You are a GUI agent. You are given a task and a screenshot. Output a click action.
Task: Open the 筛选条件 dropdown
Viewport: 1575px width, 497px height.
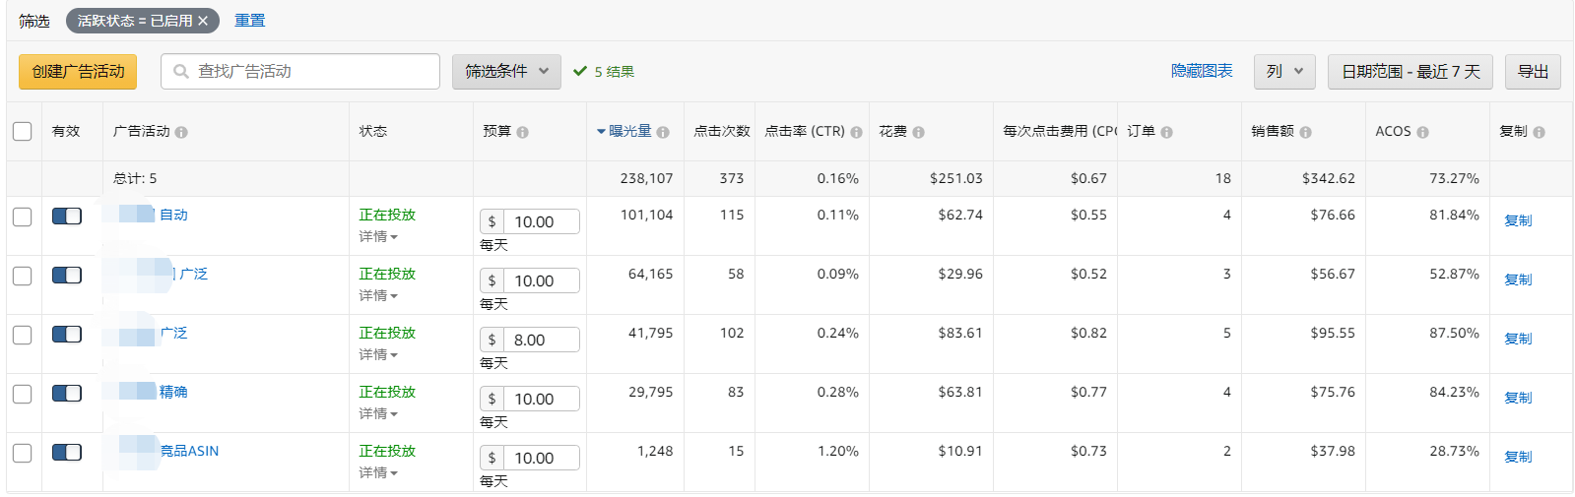point(506,72)
